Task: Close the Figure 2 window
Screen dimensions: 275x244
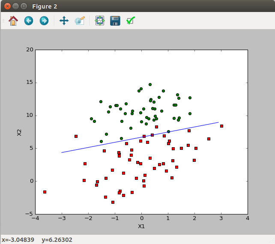Action: tap(7, 6)
